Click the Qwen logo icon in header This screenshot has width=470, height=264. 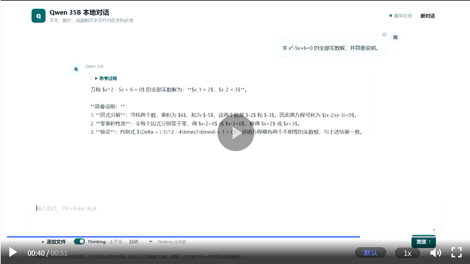[x=39, y=16]
